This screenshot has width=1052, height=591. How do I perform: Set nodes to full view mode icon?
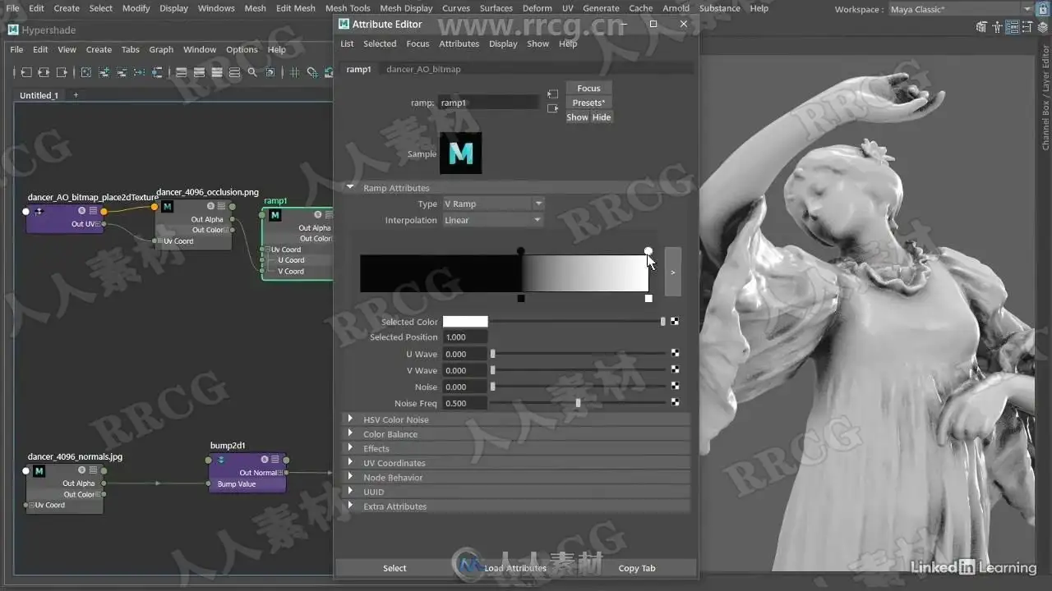(217, 72)
